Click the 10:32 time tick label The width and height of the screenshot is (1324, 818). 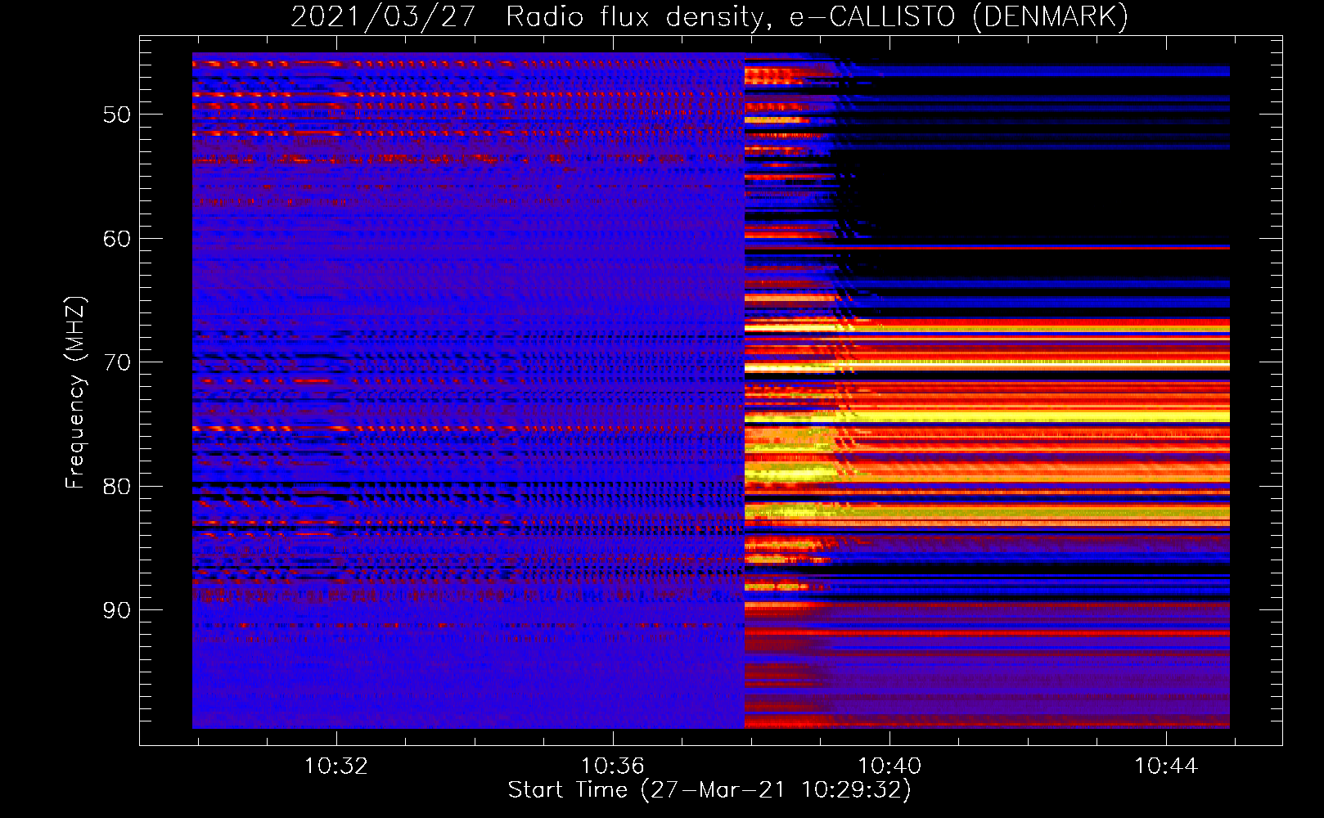(336, 766)
